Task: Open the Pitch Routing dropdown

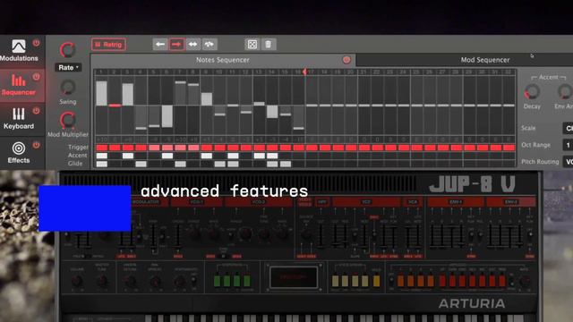Action: pyautogui.click(x=568, y=161)
